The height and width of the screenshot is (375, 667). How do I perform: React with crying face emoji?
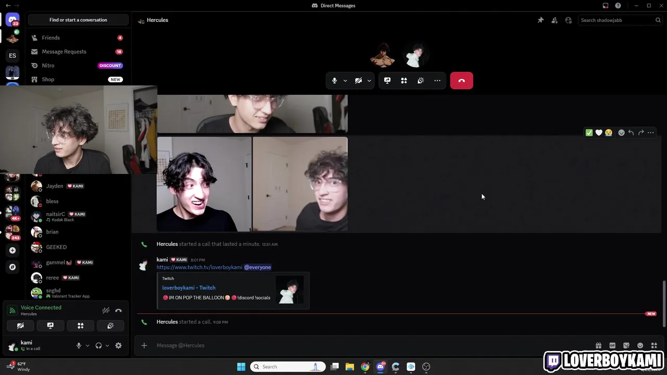tap(609, 133)
